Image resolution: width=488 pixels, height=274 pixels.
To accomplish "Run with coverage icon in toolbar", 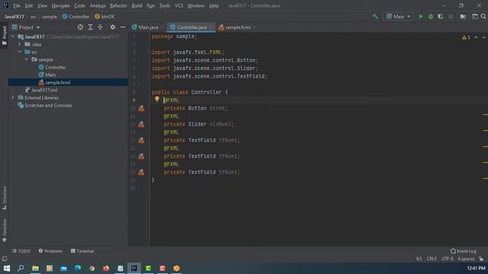I will [441, 17].
